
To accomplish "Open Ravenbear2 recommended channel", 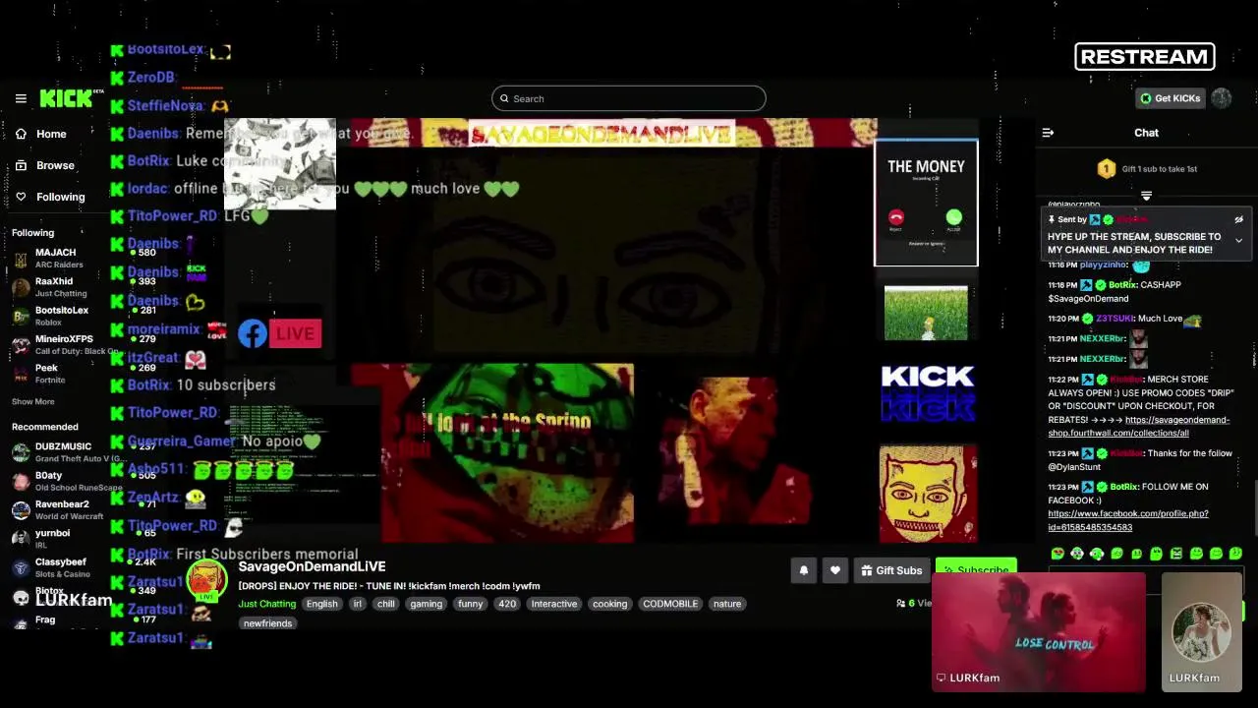I will pos(64,509).
